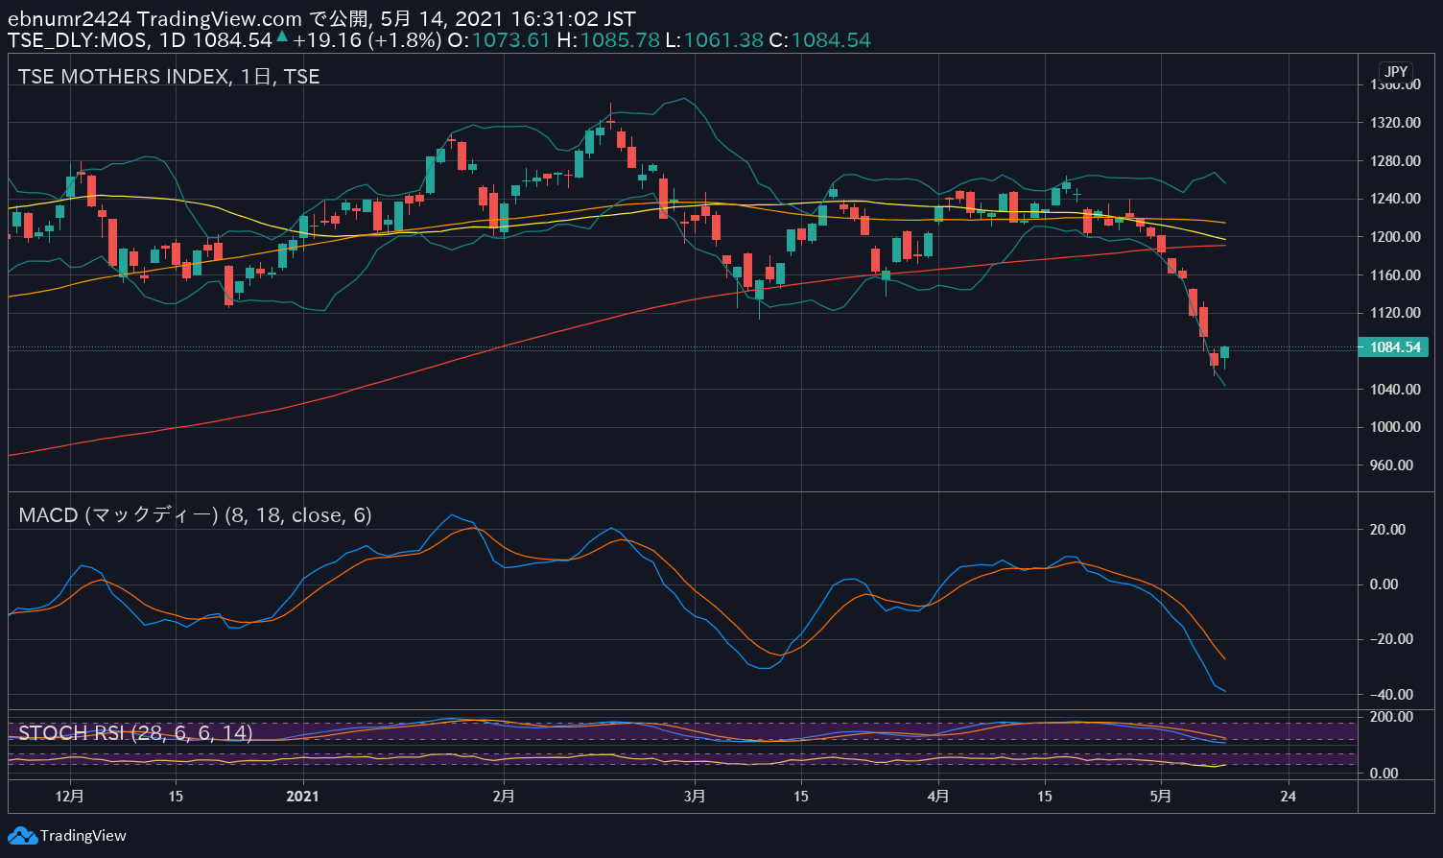Click the TradingView cloud logo icon

coord(22,836)
